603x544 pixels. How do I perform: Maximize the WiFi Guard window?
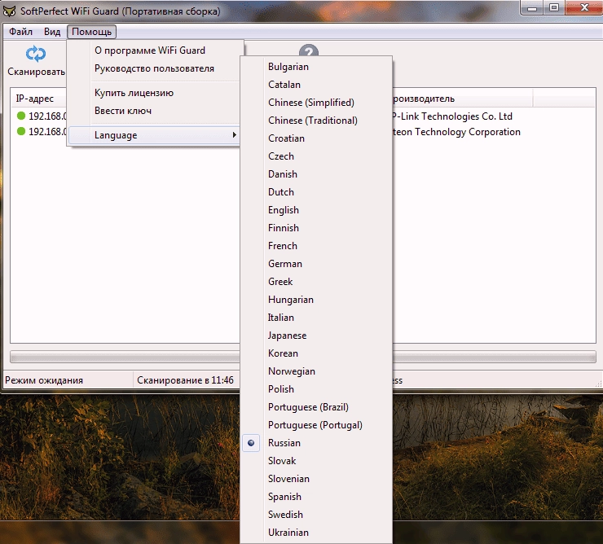point(554,7)
